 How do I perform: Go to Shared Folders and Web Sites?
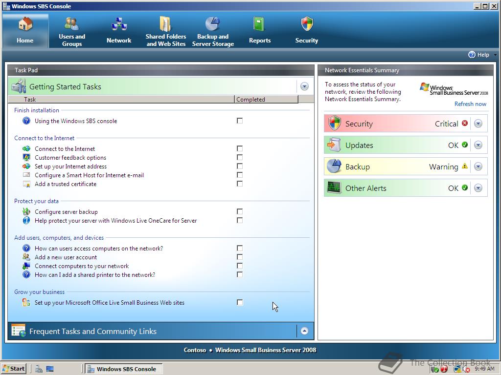tap(166, 31)
